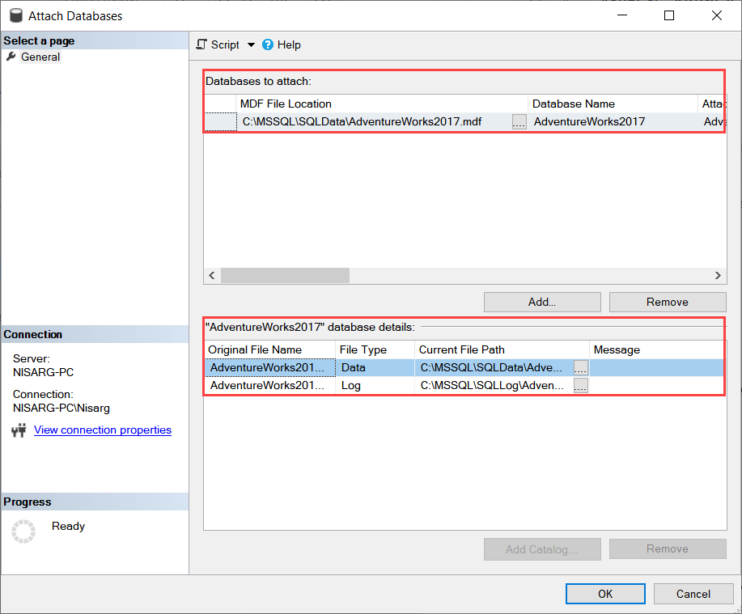742x614 pixels.
Task: Click the Add Catalog button
Action: click(541, 548)
